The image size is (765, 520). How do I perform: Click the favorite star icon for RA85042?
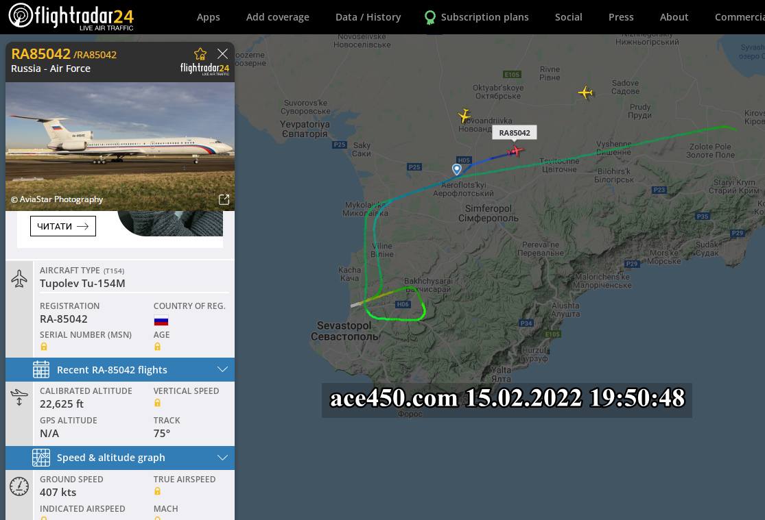click(x=200, y=53)
